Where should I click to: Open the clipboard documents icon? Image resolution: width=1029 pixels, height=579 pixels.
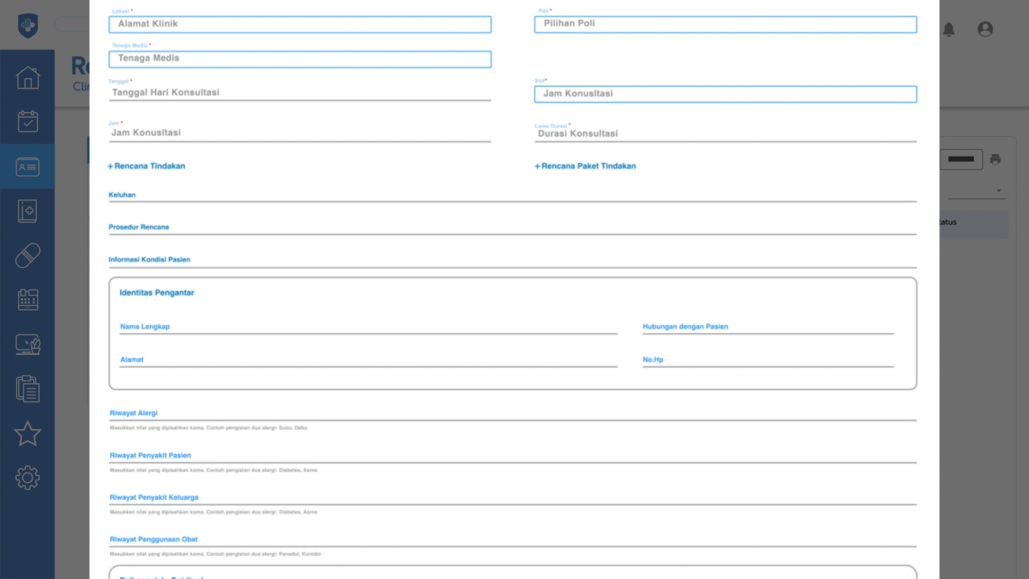pos(28,389)
